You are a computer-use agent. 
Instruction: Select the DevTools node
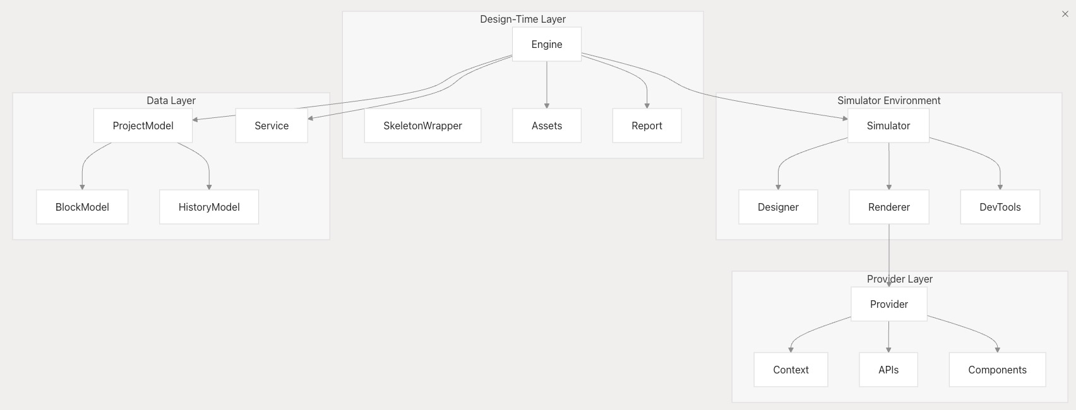[1000, 207]
